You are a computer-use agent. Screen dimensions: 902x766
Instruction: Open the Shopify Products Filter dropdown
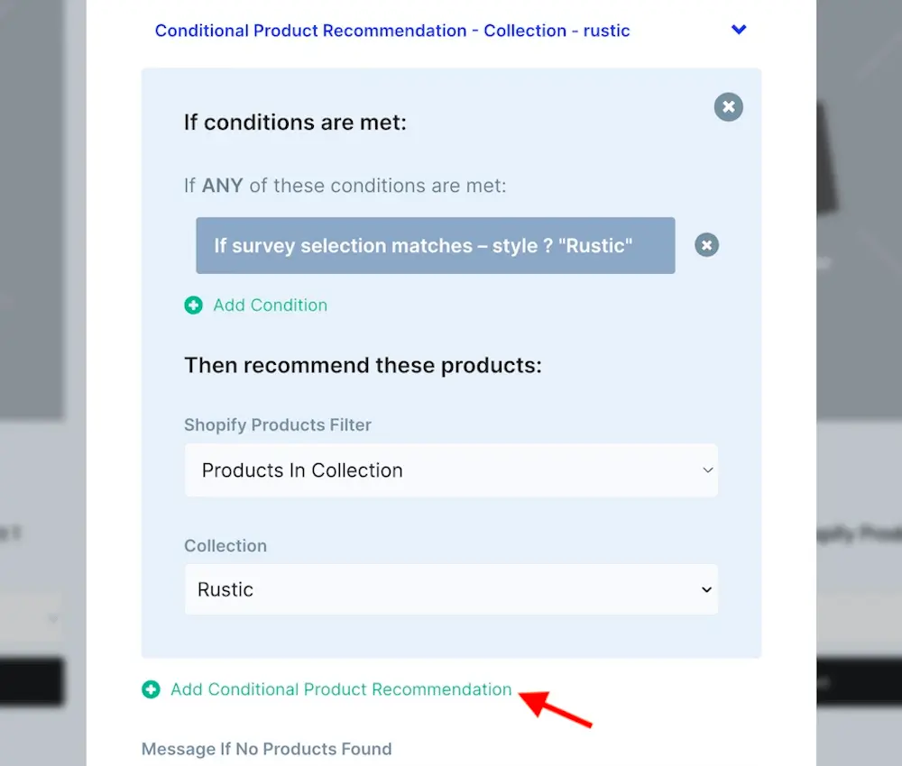[x=451, y=470]
